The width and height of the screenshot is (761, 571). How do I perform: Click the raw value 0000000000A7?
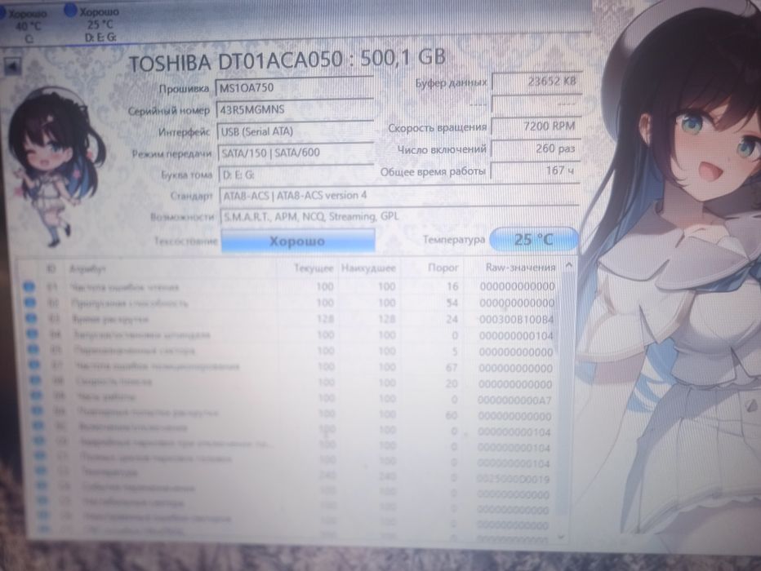515,400
